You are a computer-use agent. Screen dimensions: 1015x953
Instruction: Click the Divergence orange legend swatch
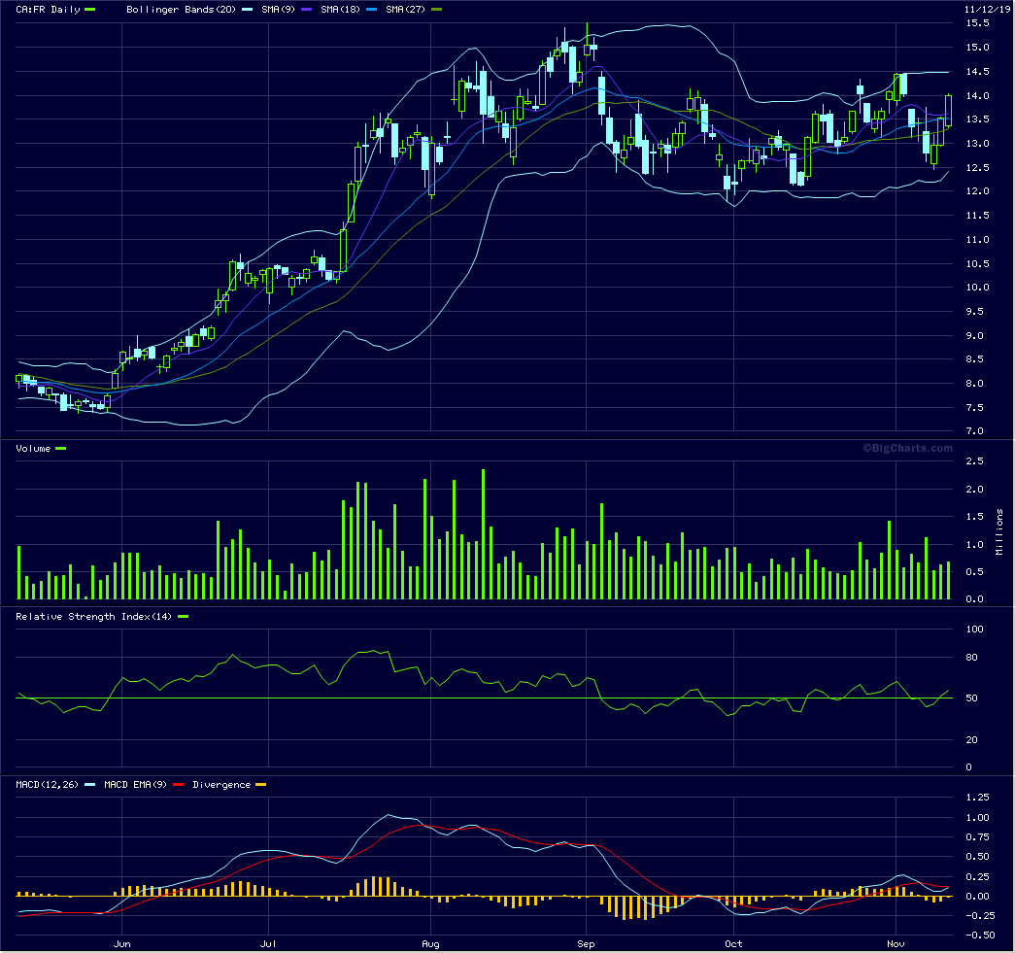(x=260, y=785)
